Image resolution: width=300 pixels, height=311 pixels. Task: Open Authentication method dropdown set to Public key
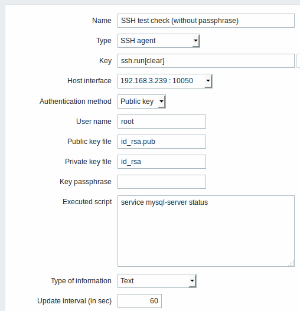tap(142, 102)
